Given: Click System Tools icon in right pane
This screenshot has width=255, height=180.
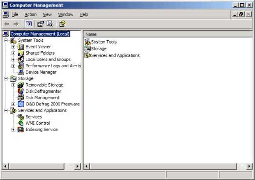Looking at the screenshot, I should tap(88, 42).
